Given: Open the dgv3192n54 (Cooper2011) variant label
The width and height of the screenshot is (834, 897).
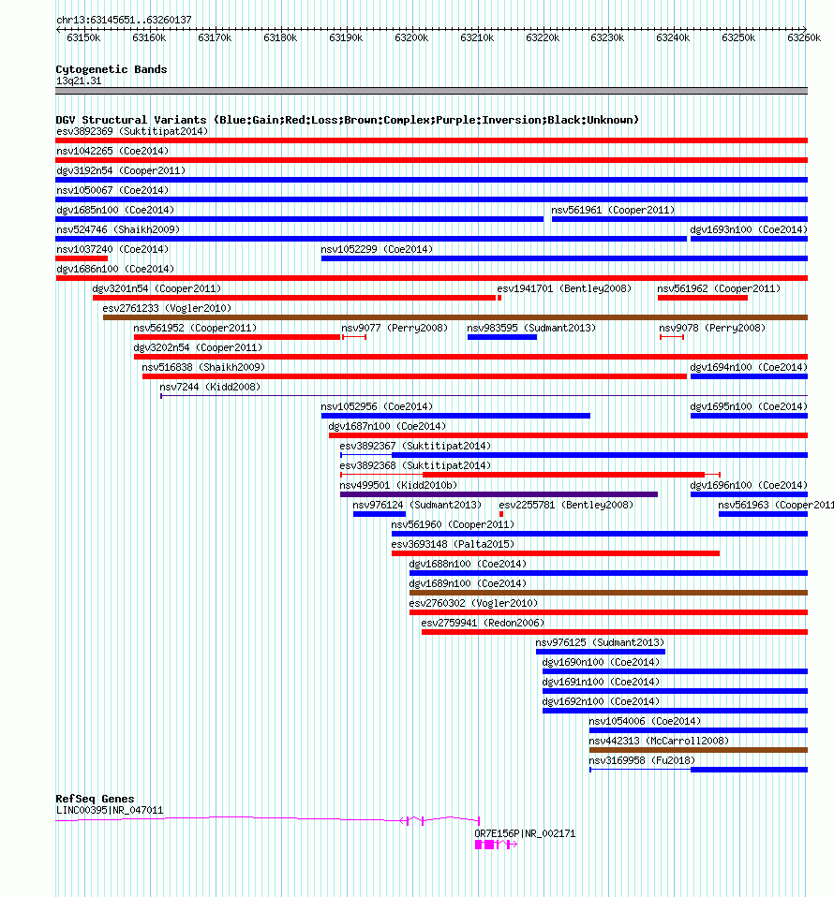Looking at the screenshot, I should coord(121,170).
